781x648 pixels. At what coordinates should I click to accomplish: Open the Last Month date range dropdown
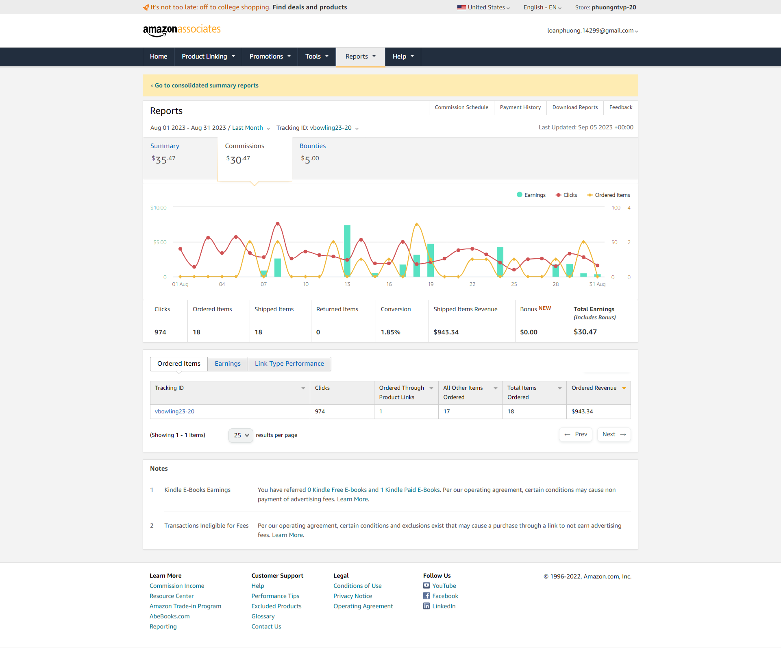(x=251, y=128)
